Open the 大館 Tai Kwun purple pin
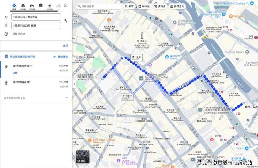The height and width of the screenshot is (168, 258). [x=119, y=160]
